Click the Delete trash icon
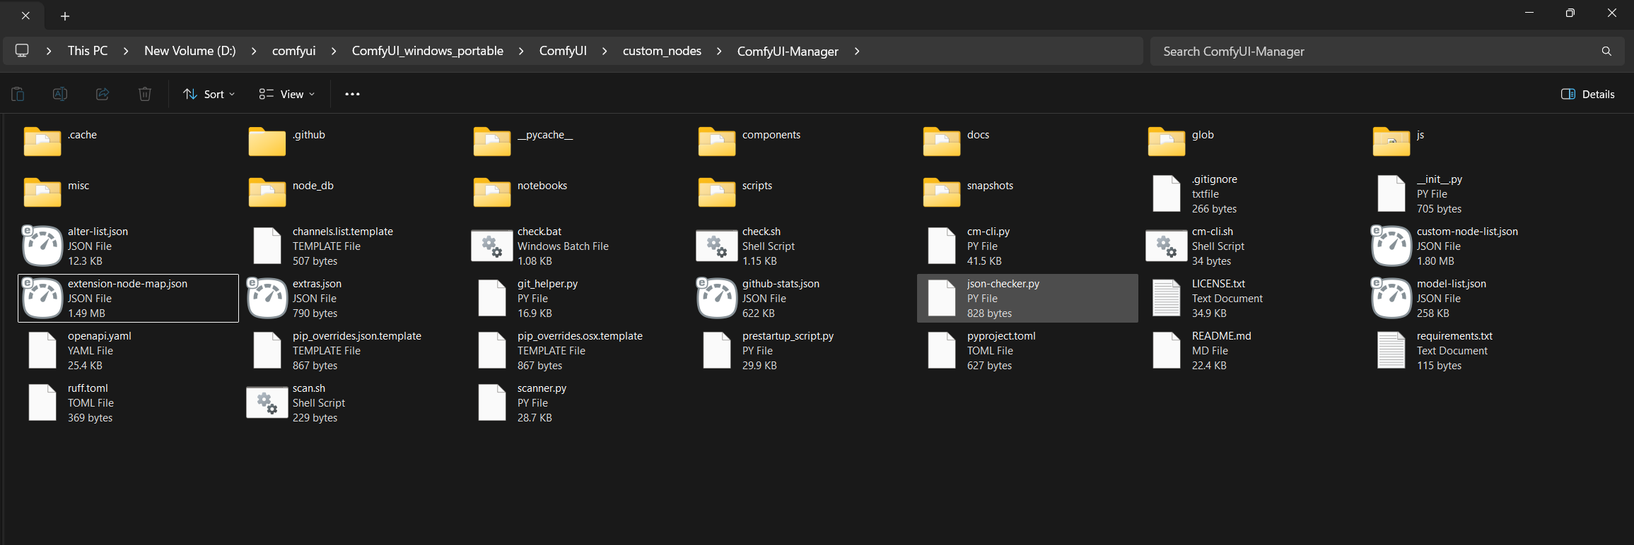Viewport: 1634px width, 545px height. [145, 94]
